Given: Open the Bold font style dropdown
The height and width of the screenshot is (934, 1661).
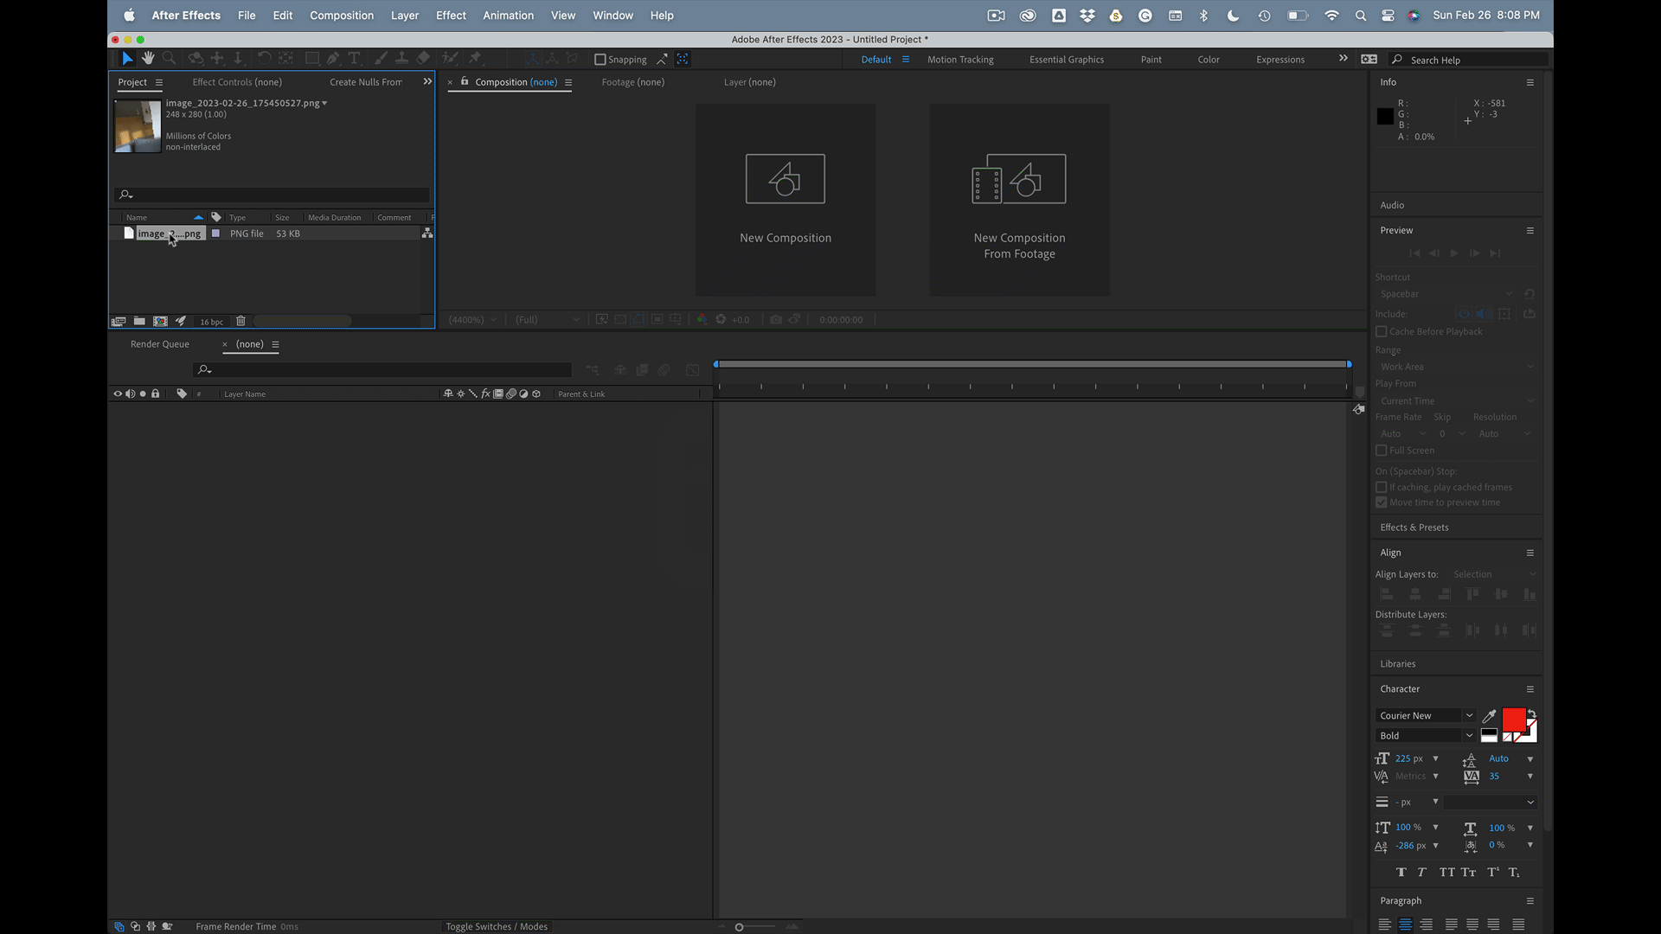Looking at the screenshot, I should click(1469, 736).
